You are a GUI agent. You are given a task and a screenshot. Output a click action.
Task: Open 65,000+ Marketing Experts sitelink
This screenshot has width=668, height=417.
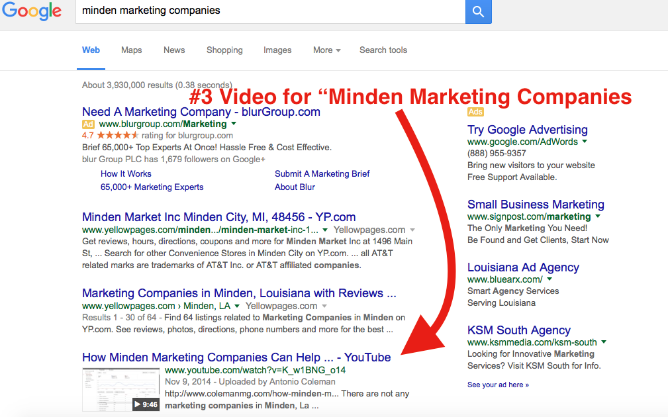pos(152,187)
